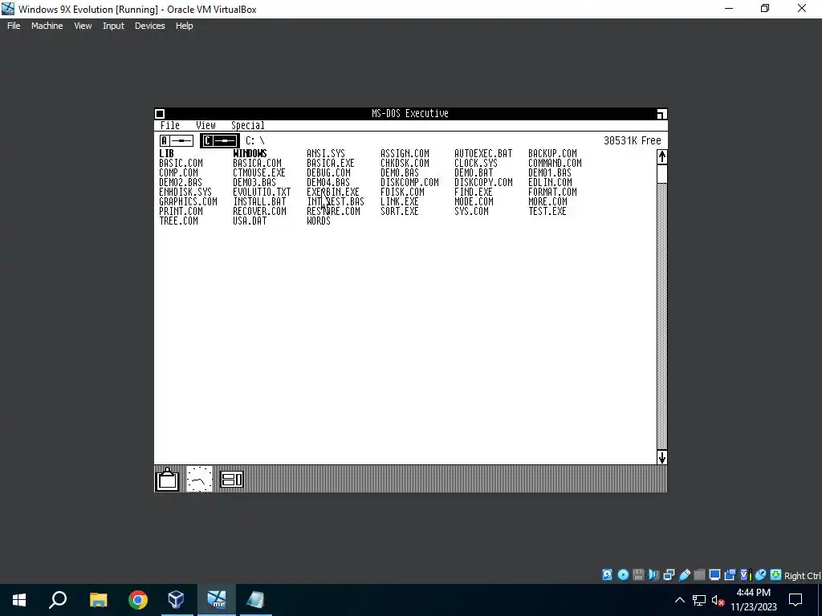
Task: Select the drive C icon
Action: point(220,141)
